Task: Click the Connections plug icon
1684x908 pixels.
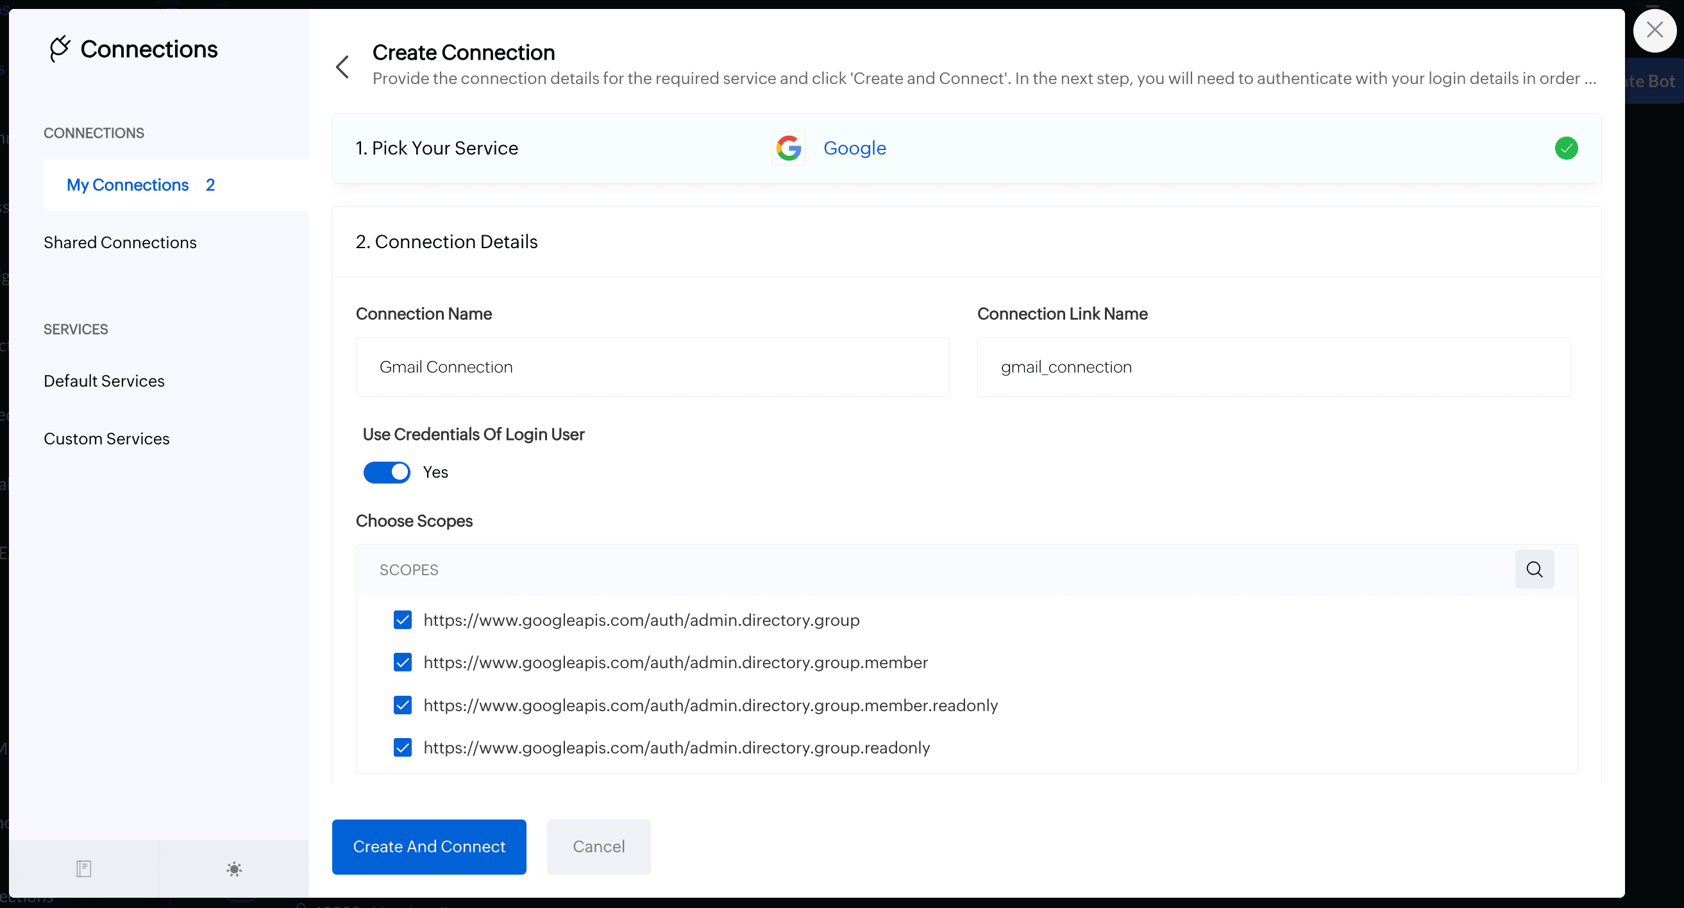Action: point(60,49)
